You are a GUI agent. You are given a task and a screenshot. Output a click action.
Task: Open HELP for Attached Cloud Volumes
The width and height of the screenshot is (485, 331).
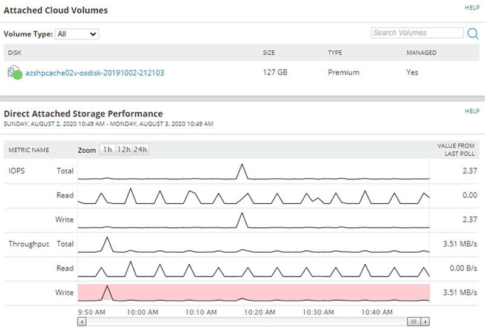tap(472, 8)
